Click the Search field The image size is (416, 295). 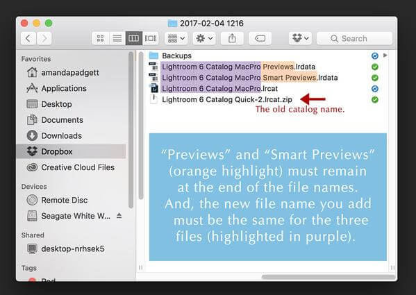click(354, 38)
